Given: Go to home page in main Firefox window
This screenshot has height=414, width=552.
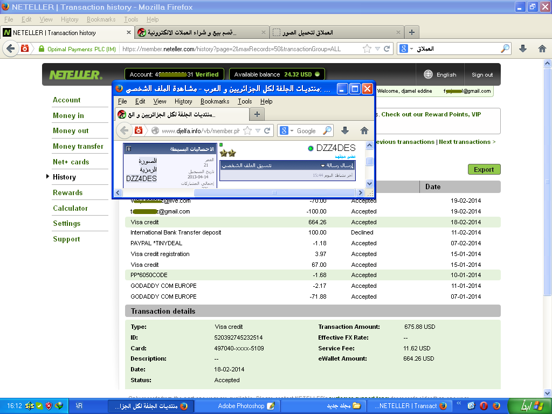Looking at the screenshot, I should (542, 49).
